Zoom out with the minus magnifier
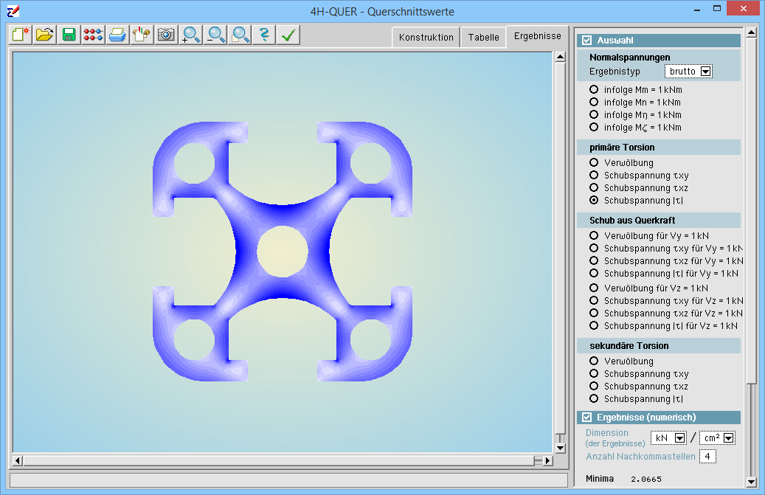This screenshot has height=495, width=765. [215, 35]
